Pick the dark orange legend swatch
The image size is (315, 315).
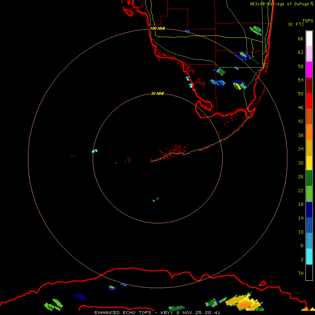pos(309,117)
